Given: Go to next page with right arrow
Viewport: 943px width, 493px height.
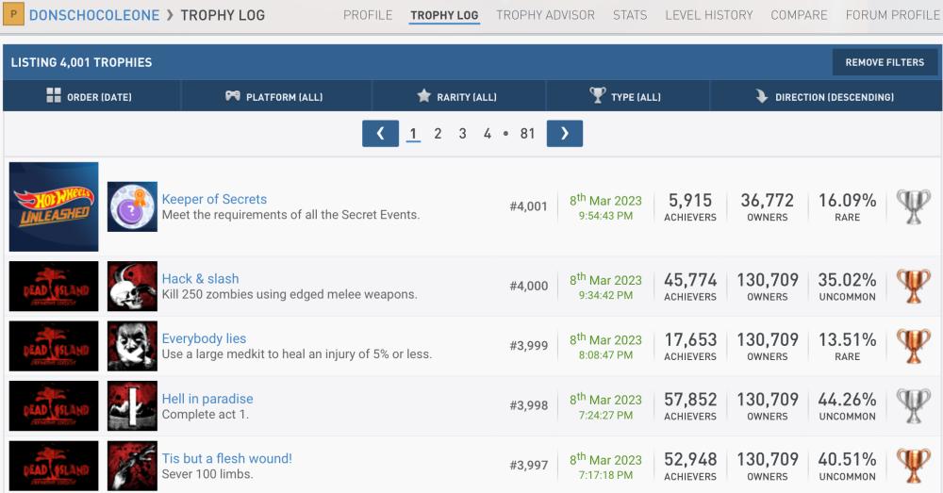Looking at the screenshot, I should tap(564, 134).
